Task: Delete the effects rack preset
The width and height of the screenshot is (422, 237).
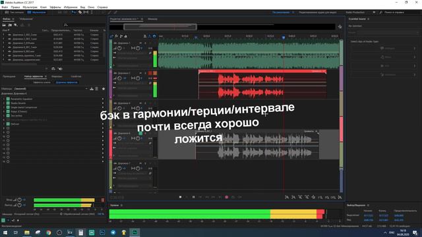Action: point(97,89)
